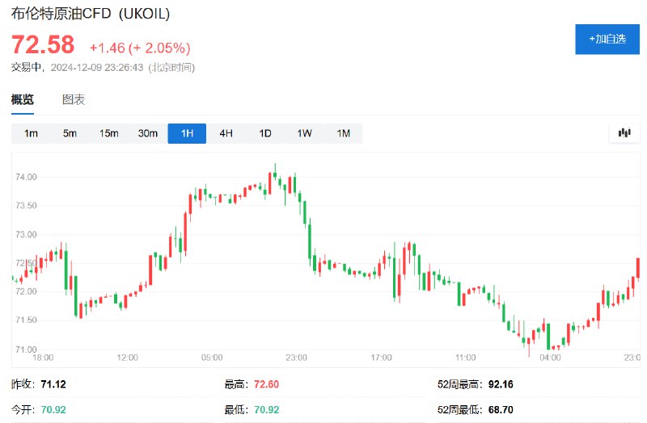Click the 52周最高 value 92.16
The width and height of the screenshot is (647, 423).
501,384
